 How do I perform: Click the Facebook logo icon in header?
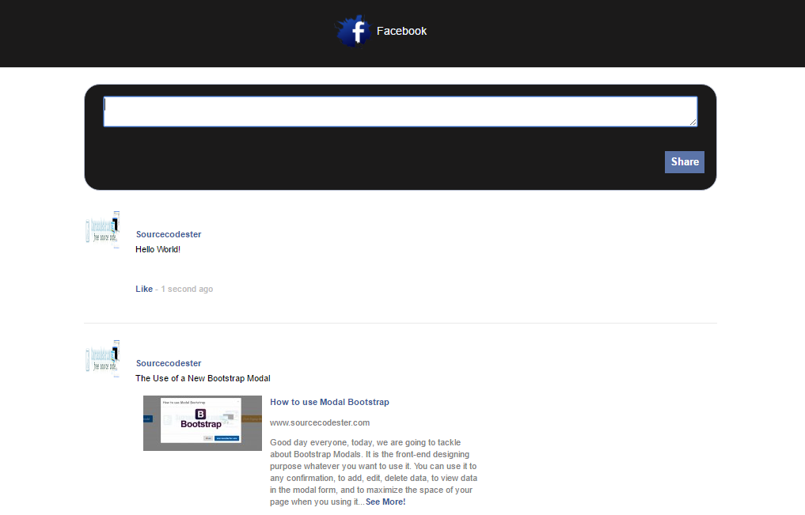click(353, 32)
